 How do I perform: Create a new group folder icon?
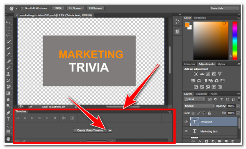219,141
